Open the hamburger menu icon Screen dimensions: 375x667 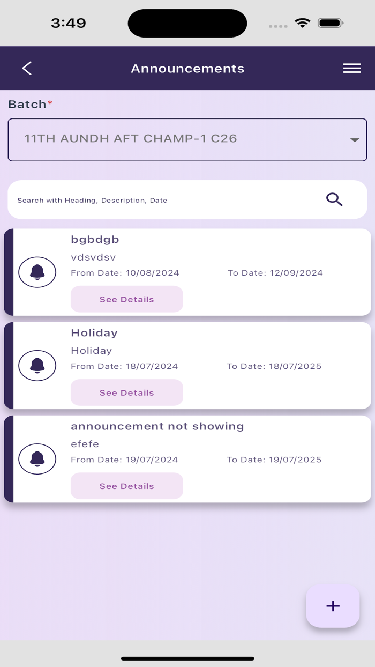pyautogui.click(x=351, y=68)
